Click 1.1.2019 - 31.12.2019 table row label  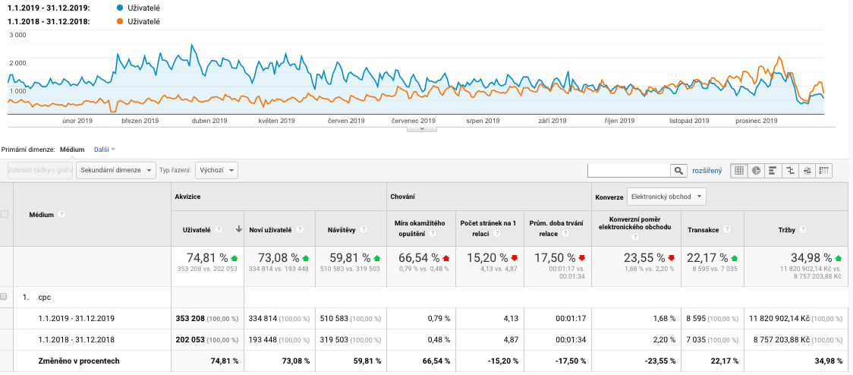coord(77,318)
